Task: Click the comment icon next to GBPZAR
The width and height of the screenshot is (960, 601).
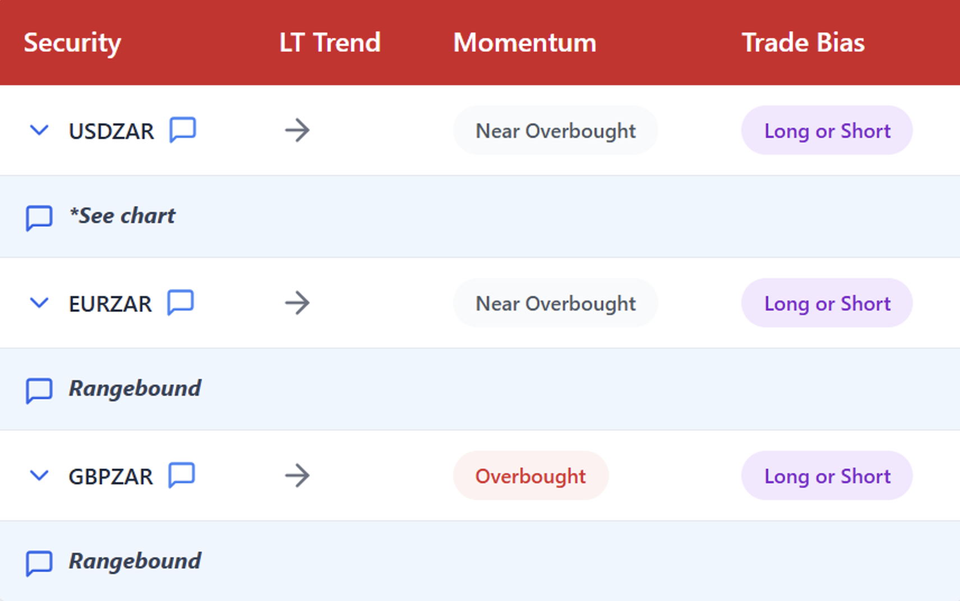Action: 182,475
